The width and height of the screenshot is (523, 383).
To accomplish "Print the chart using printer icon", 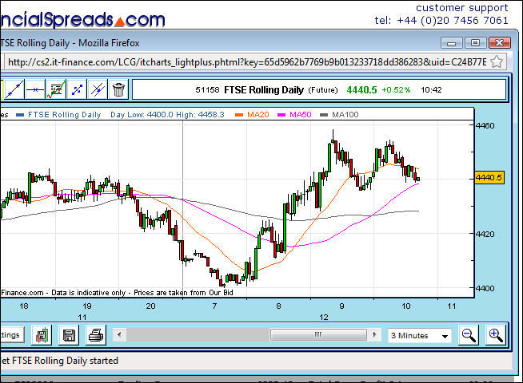I will tap(96, 335).
